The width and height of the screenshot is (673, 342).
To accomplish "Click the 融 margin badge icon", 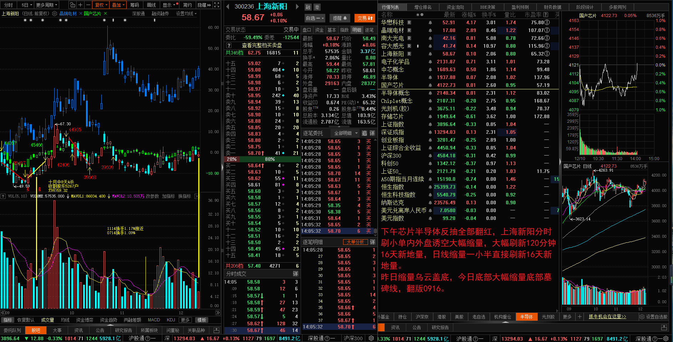I will pyautogui.click(x=308, y=7).
